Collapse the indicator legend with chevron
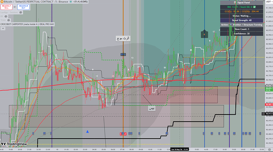This screenshot has height=152, width=273. (3, 28)
